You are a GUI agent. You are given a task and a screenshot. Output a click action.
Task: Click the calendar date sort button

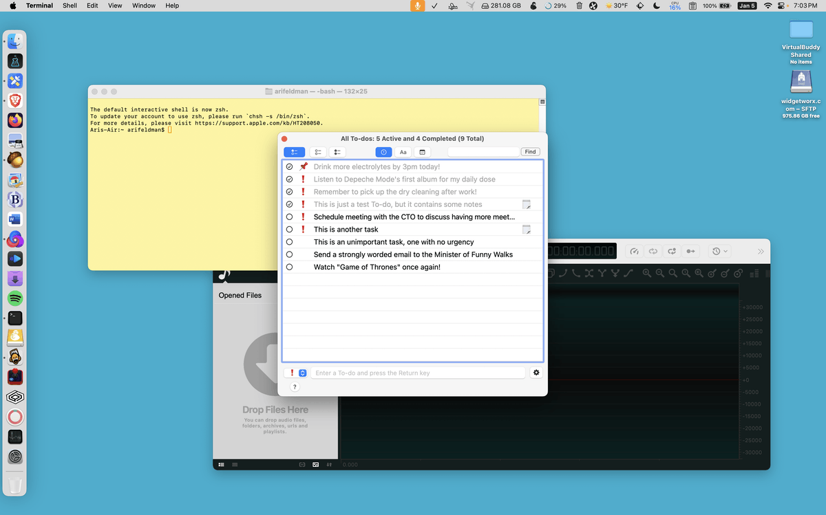pos(423,152)
